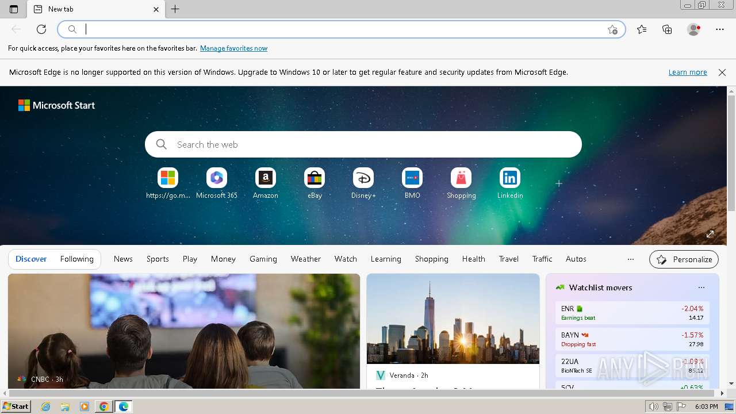Open the Travel category
The height and width of the screenshot is (414, 736).
coord(509,259)
